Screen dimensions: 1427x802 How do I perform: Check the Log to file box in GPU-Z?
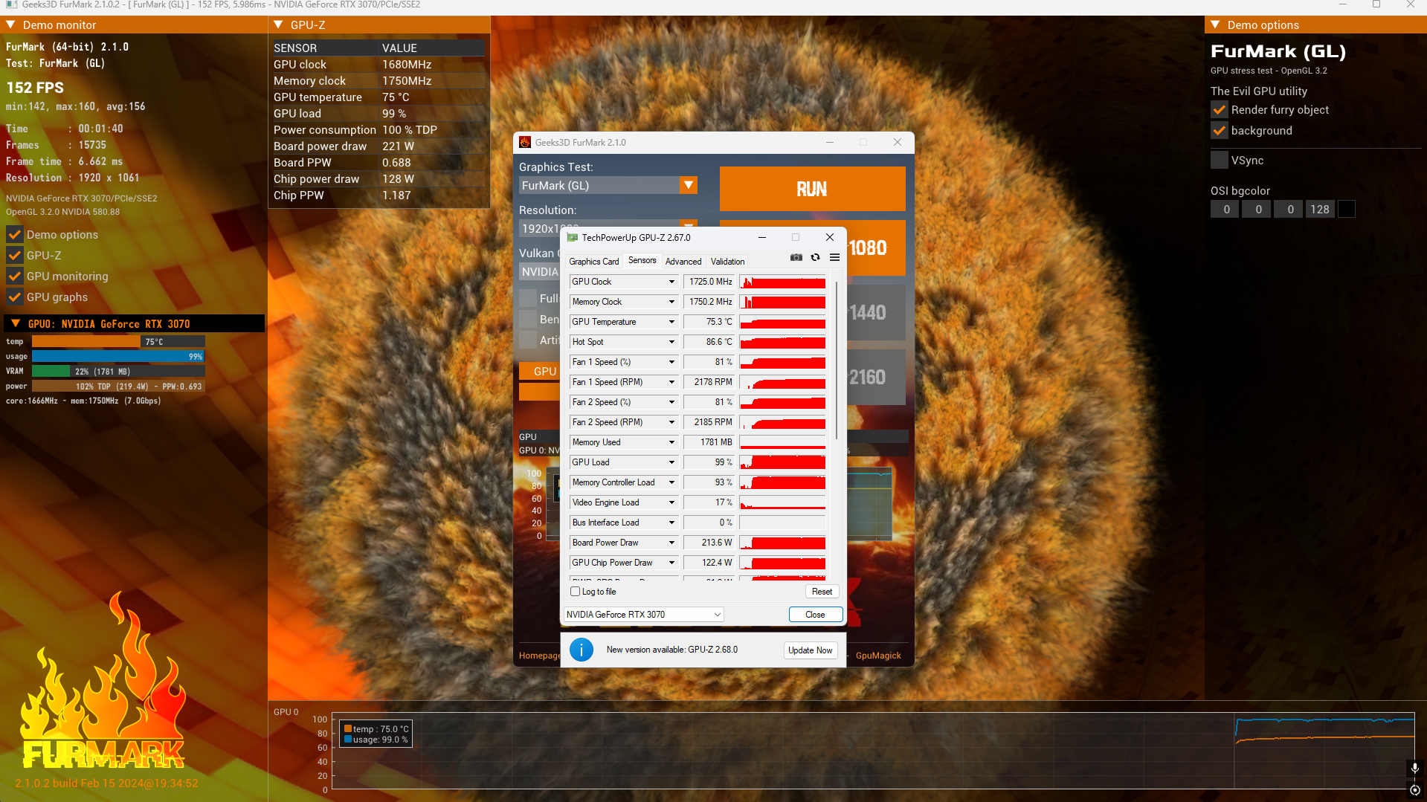point(575,592)
